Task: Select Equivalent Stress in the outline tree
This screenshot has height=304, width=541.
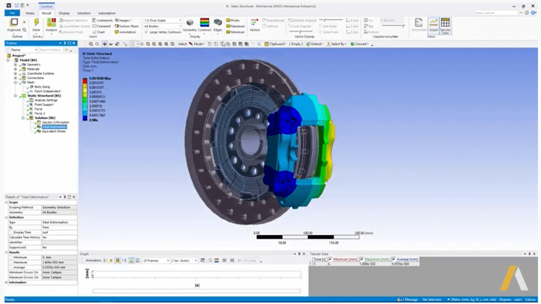Action: (x=53, y=131)
